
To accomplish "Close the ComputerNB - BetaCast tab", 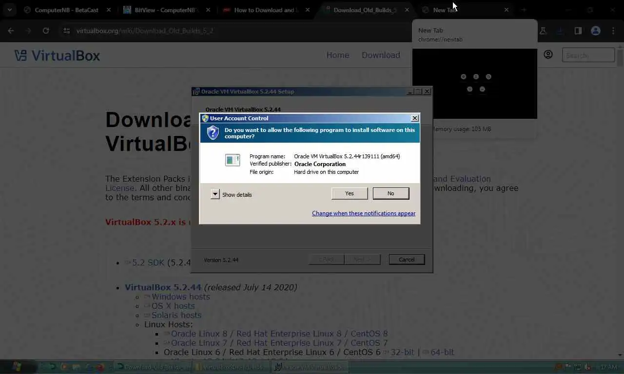I will (109, 10).
